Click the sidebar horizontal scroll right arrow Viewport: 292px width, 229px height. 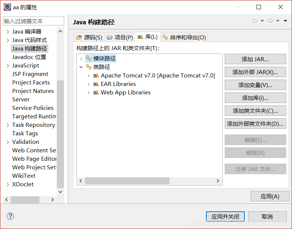(52, 199)
